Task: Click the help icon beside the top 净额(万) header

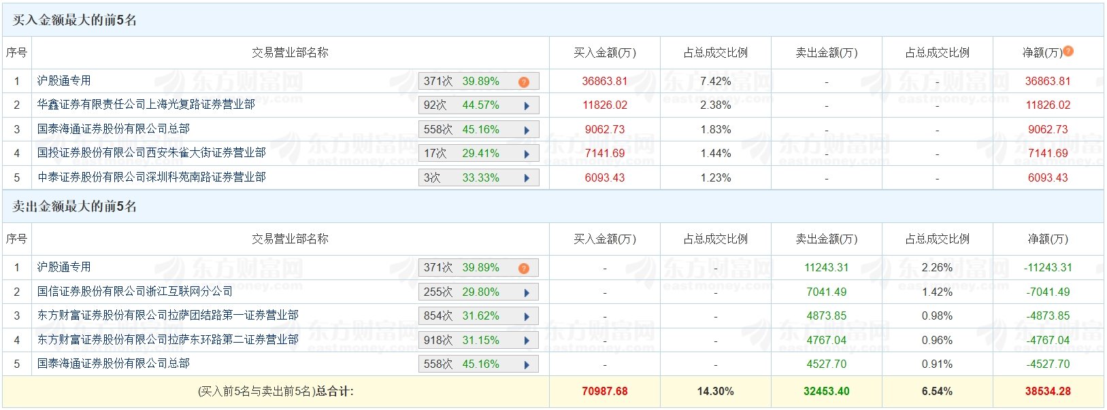Action: click(x=1068, y=51)
